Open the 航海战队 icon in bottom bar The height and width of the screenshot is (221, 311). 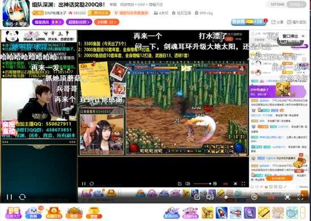pos(171,213)
